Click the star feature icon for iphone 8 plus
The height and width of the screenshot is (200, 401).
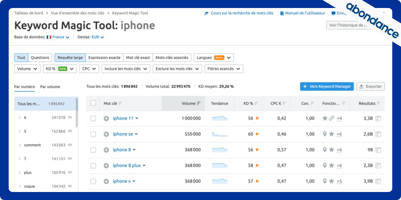[x=331, y=165]
